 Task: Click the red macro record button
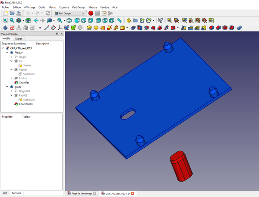[x=91, y=13]
